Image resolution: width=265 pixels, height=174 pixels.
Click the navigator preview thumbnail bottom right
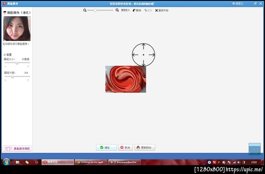[x=254, y=149]
